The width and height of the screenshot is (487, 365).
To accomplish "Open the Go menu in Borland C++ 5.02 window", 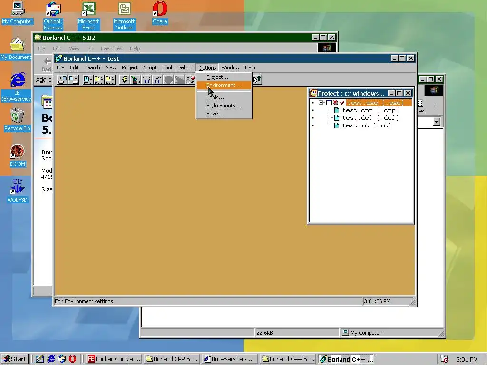I will click(90, 48).
